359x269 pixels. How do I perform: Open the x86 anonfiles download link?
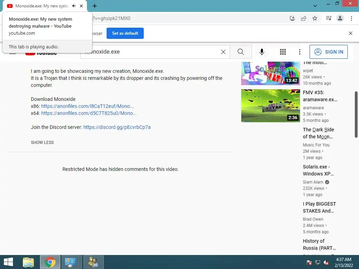pyautogui.click(x=87, y=106)
